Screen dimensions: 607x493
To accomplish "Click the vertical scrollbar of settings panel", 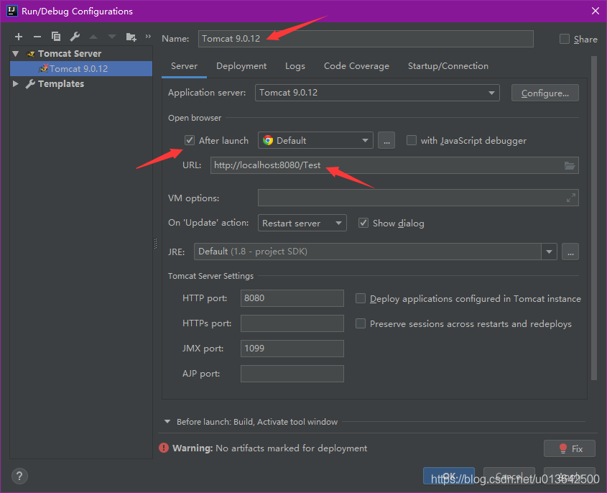I will (593, 216).
